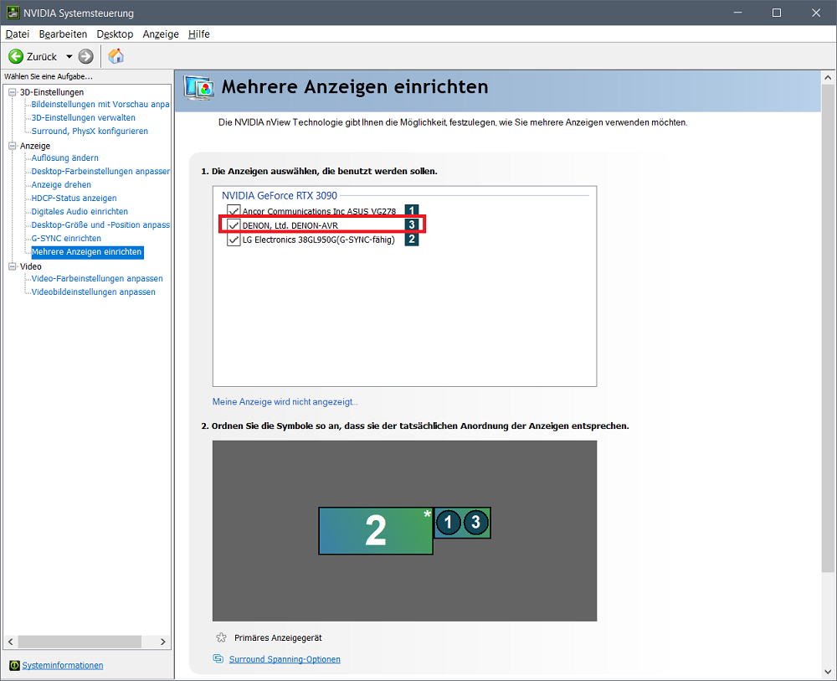Open Systeminformationen link
This screenshot has height=681, width=837.
[x=63, y=665]
